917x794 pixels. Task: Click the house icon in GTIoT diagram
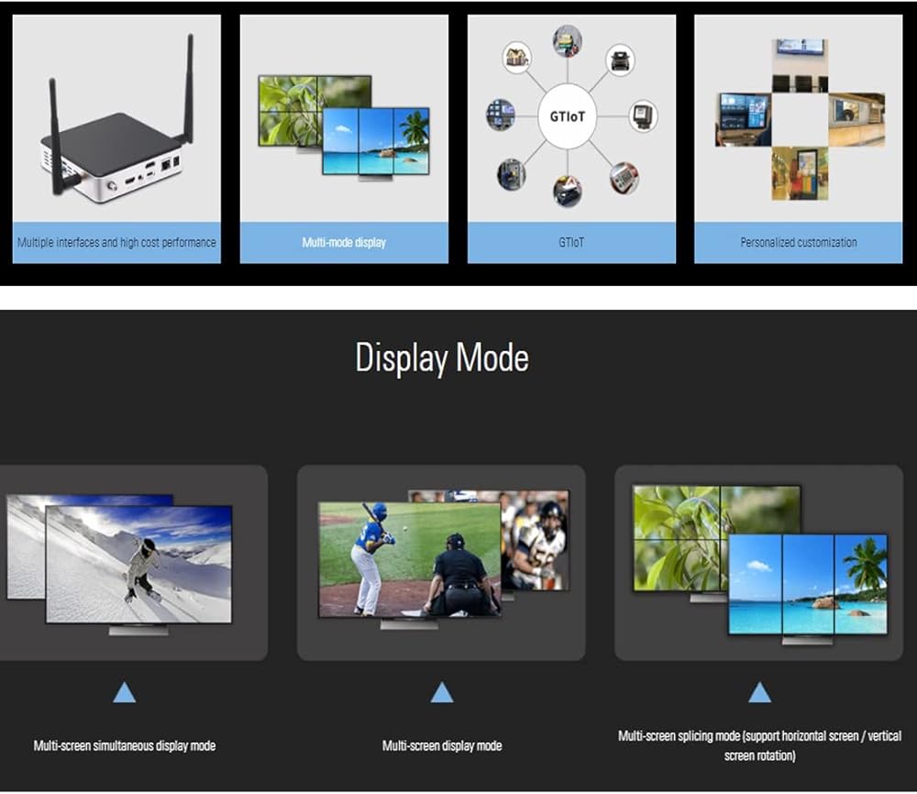click(517, 57)
